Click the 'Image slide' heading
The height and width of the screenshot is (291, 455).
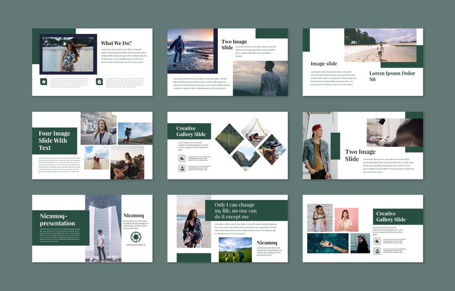tap(324, 64)
